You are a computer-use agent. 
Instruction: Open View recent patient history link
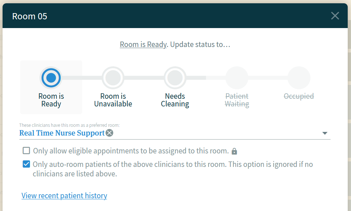(x=64, y=196)
